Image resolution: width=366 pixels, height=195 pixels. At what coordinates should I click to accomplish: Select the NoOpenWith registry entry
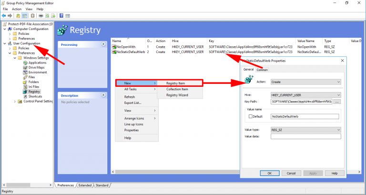126,47
